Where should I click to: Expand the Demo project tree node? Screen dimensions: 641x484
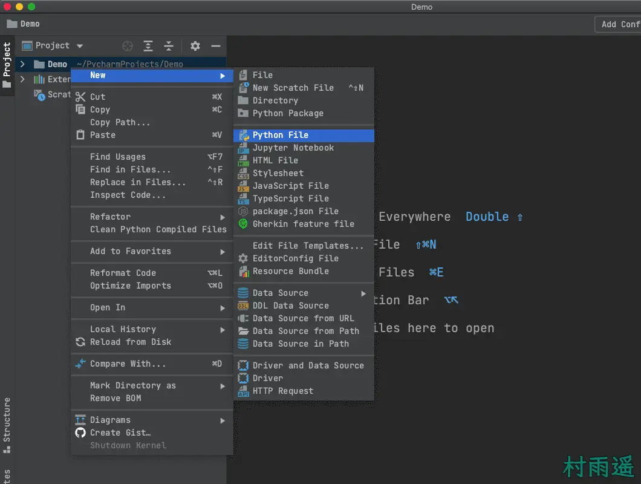pyautogui.click(x=22, y=64)
